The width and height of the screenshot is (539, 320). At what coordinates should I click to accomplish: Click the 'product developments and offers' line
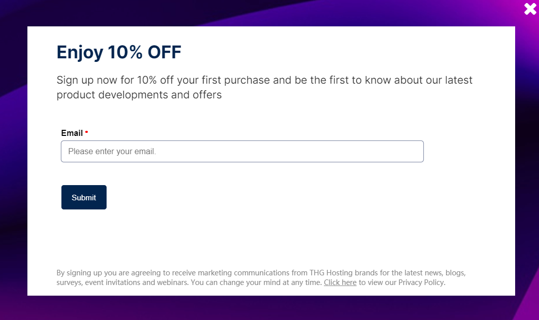click(x=139, y=95)
